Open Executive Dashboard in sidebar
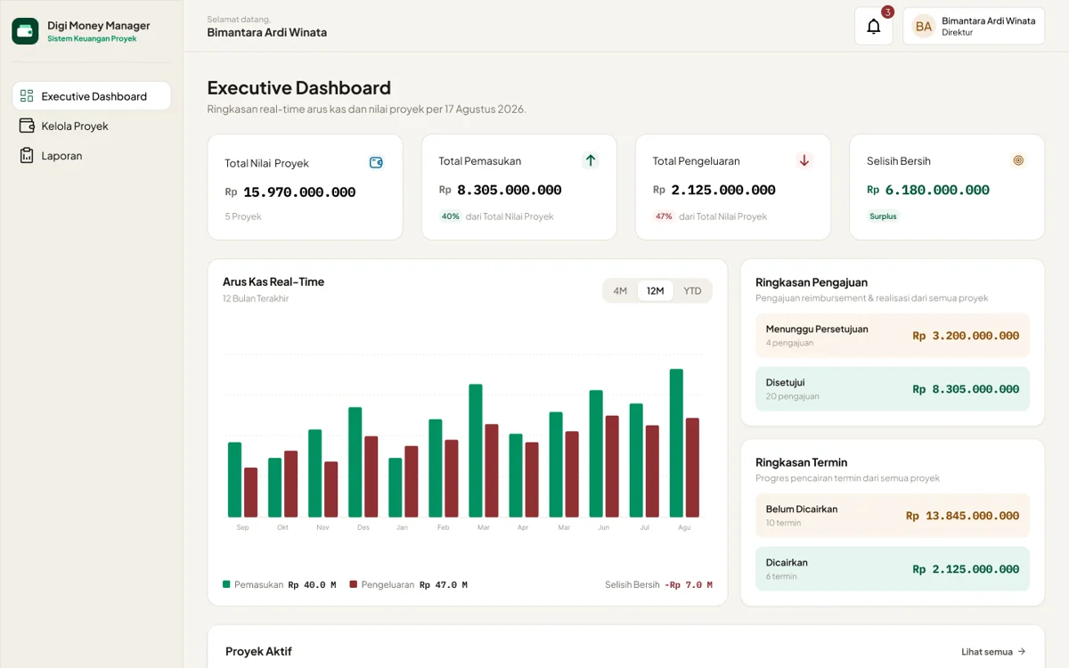The height and width of the screenshot is (668, 1069). tap(92, 96)
